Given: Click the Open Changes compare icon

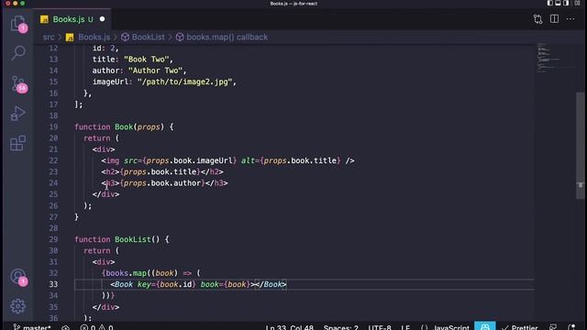Looking at the screenshot, I should click(x=537, y=19).
